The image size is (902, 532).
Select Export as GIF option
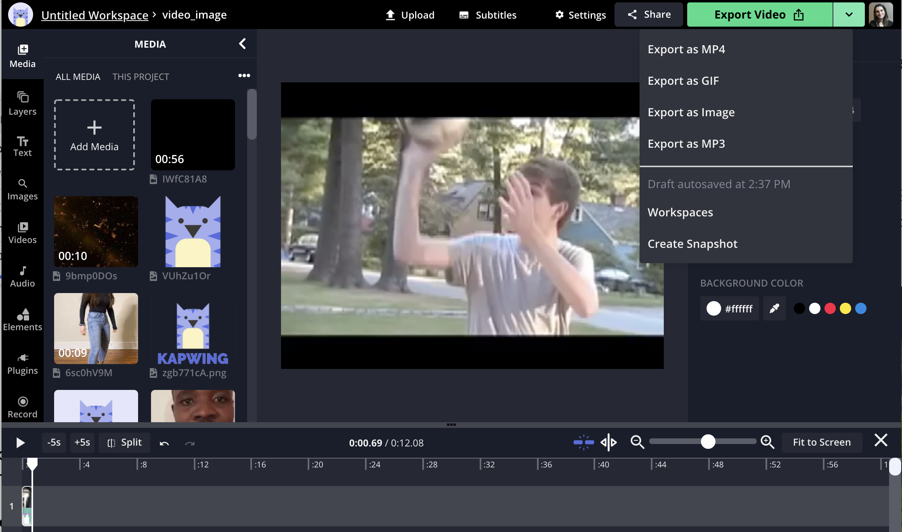pyautogui.click(x=683, y=81)
